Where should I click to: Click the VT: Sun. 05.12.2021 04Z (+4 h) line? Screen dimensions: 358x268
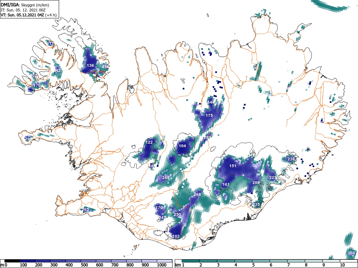[28, 15]
